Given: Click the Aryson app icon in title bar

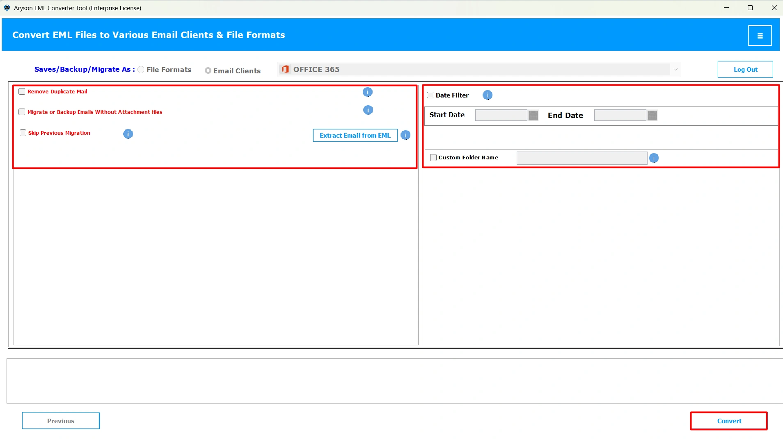Looking at the screenshot, I should pyautogui.click(x=7, y=8).
